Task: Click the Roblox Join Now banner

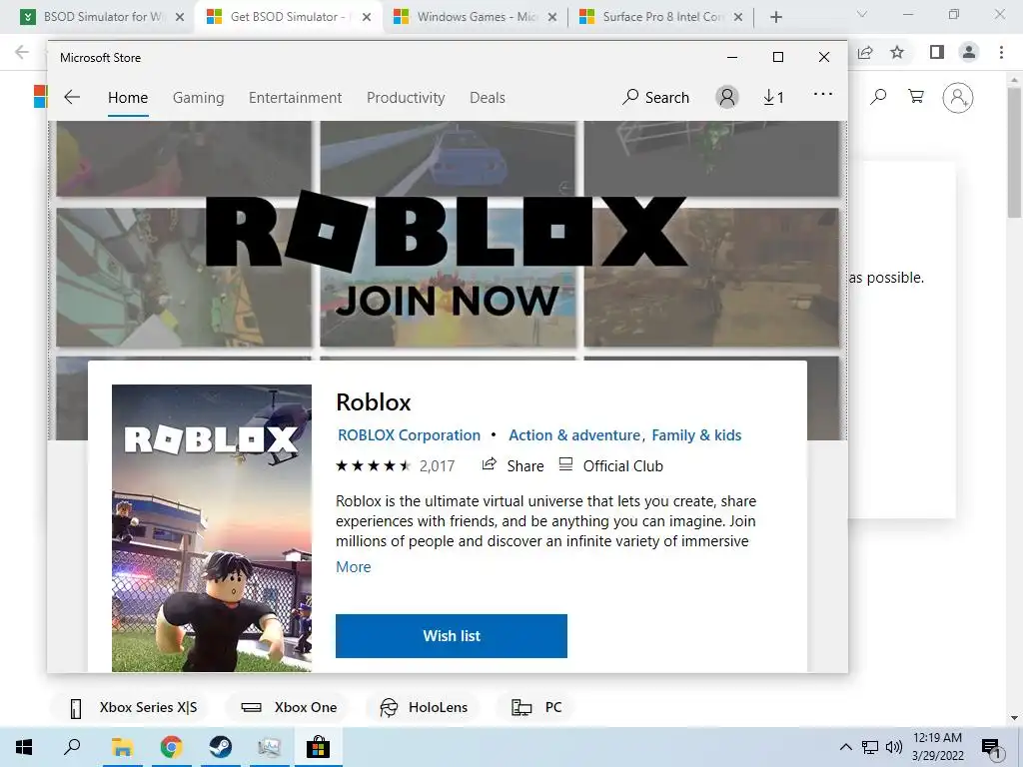Action: tap(448, 255)
